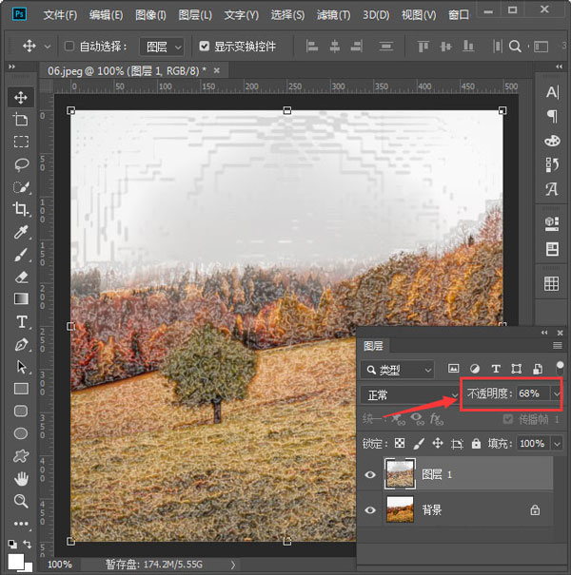Open the Glyphs panel icon
Screen dimensions: 571x575
coord(552,189)
